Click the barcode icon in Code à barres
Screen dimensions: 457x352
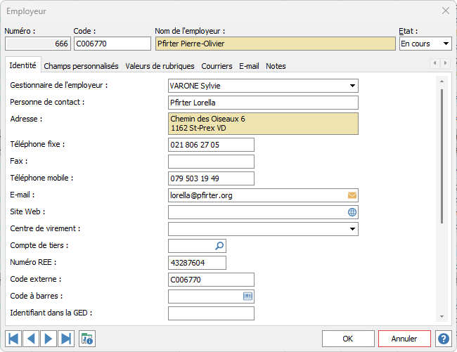247,296
